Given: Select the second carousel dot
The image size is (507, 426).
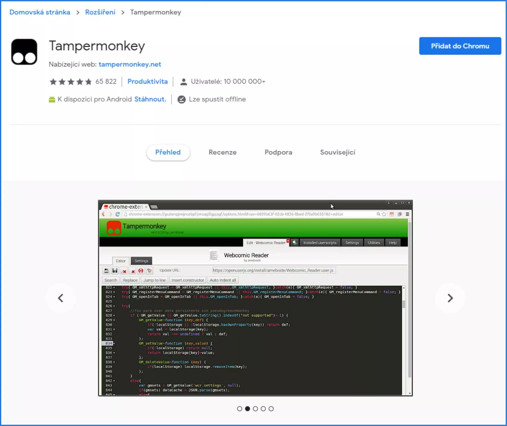Looking at the screenshot, I should coord(247,409).
